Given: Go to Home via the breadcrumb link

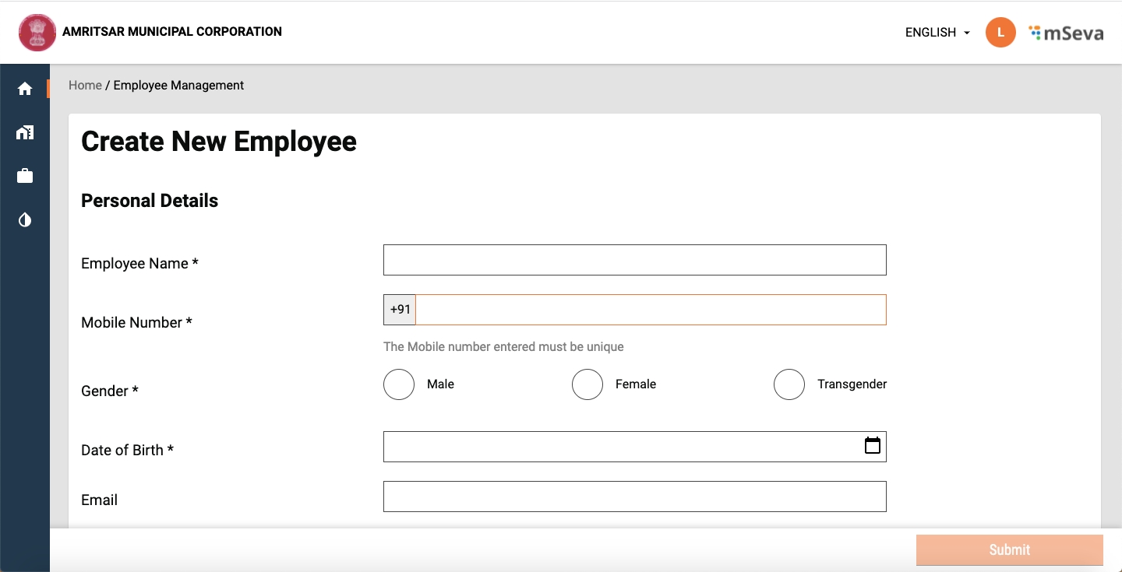Looking at the screenshot, I should [x=85, y=86].
